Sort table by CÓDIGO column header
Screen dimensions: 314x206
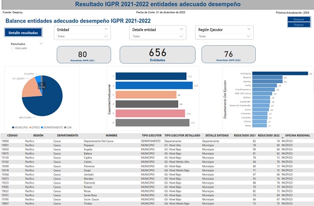12,136
